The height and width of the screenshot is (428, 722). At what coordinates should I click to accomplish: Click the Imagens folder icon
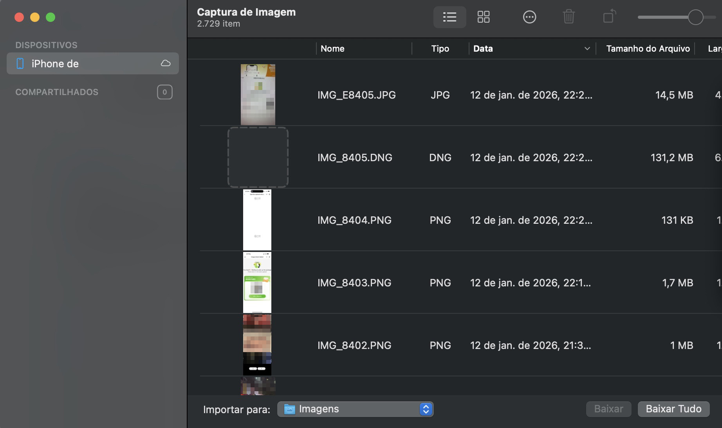(x=289, y=409)
